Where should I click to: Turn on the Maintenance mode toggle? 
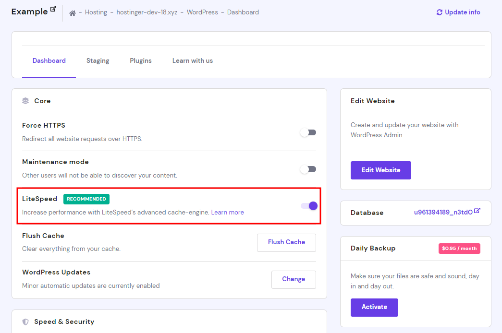pos(308,169)
